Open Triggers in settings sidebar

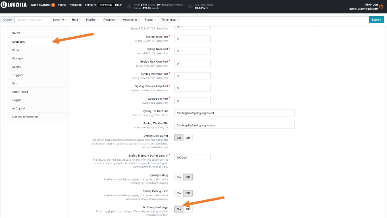(38, 75)
